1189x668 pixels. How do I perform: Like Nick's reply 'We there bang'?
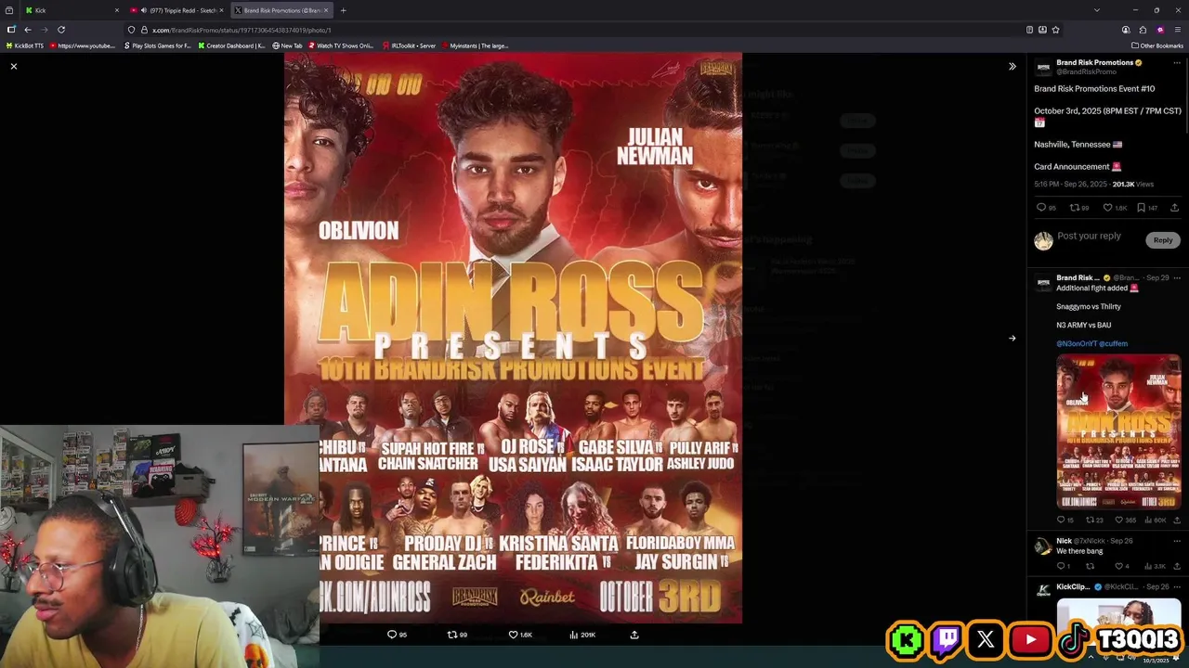pos(1119,566)
